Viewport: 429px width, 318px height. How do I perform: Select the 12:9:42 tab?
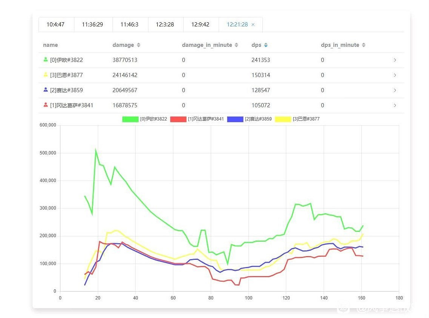[x=200, y=25]
